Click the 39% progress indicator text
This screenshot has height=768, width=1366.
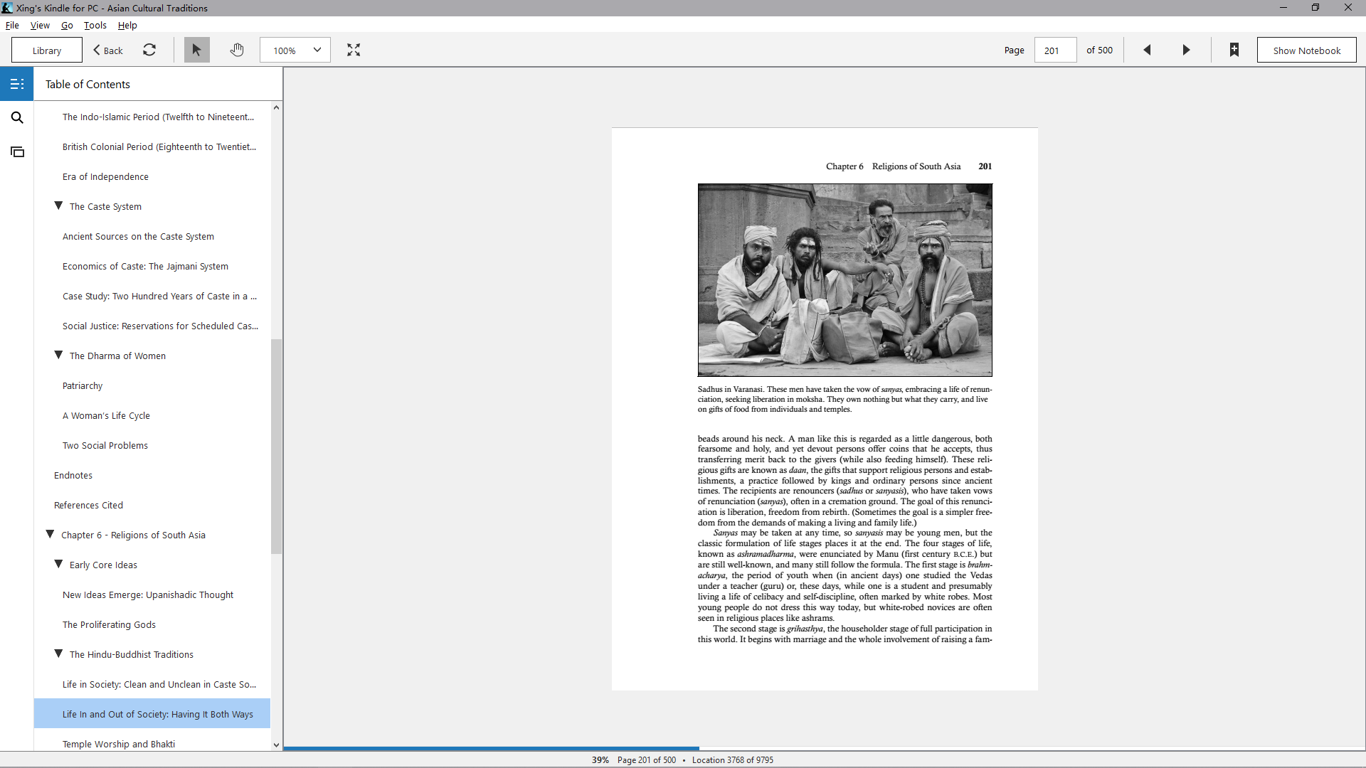click(600, 759)
